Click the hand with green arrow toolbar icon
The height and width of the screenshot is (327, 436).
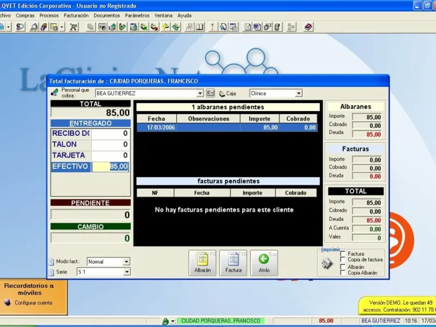pos(144,27)
